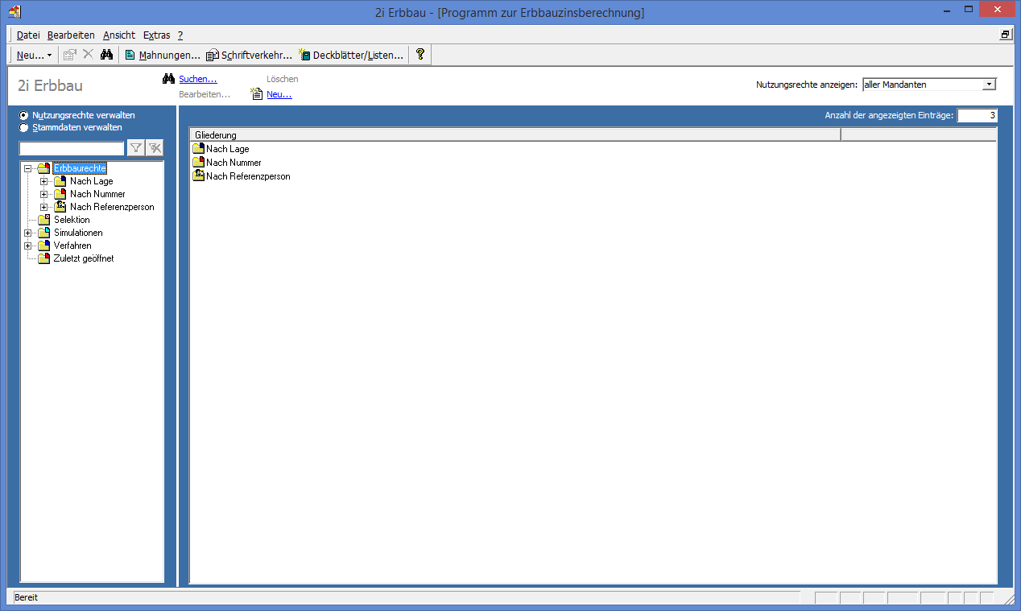Image resolution: width=1021 pixels, height=611 pixels.
Task: Click the filter text input field
Action: (x=72, y=148)
